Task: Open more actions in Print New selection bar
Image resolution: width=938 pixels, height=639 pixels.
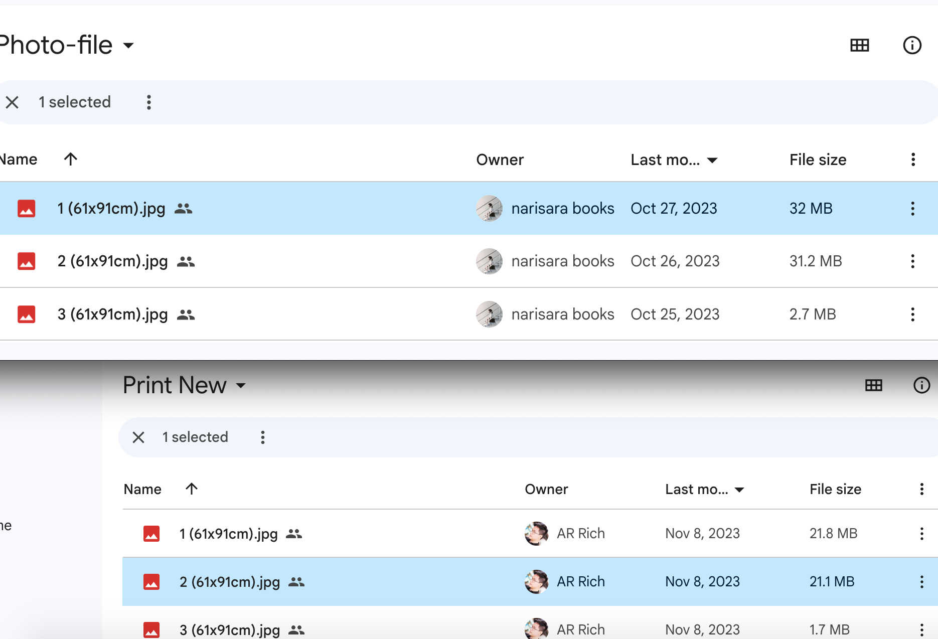Action: click(x=262, y=437)
